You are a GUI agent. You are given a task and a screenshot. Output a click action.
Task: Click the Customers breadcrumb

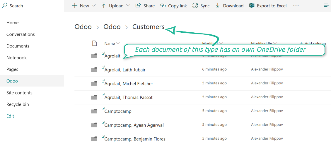pos(148,27)
